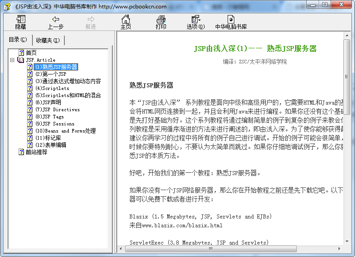Click the 中华电脑书库 toolbar icon
The width and height of the screenshot is (355, 257).
tap(231, 22)
